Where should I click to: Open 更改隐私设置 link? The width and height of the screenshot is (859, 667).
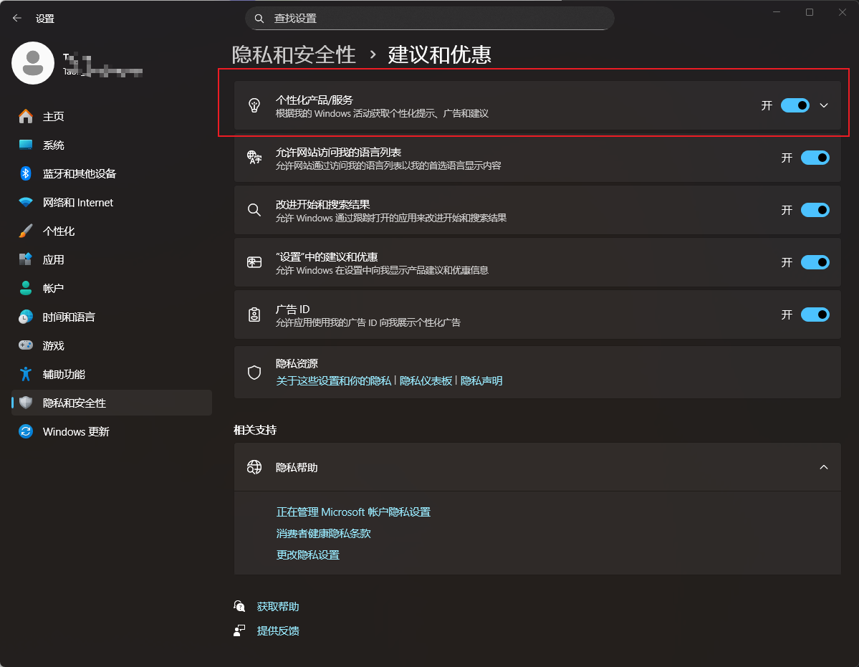pyautogui.click(x=308, y=555)
